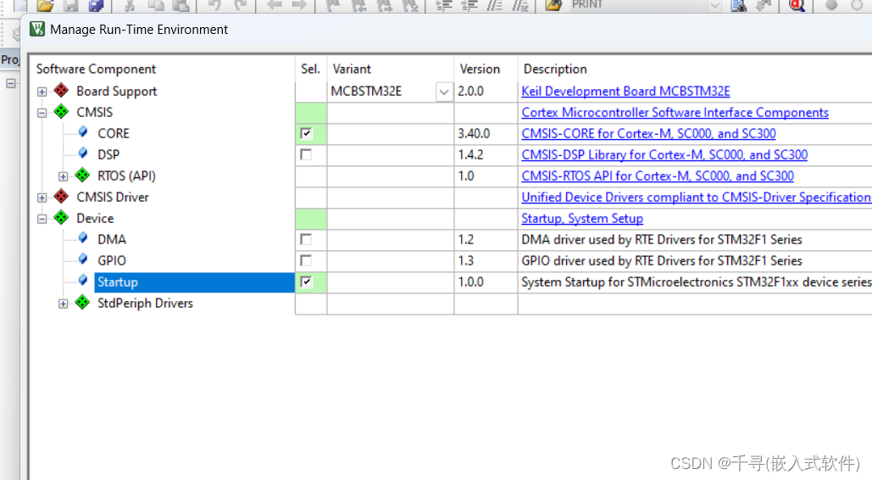The height and width of the screenshot is (480, 872).
Task: Click the Cut scissors toolbar icon
Action: (129, 6)
